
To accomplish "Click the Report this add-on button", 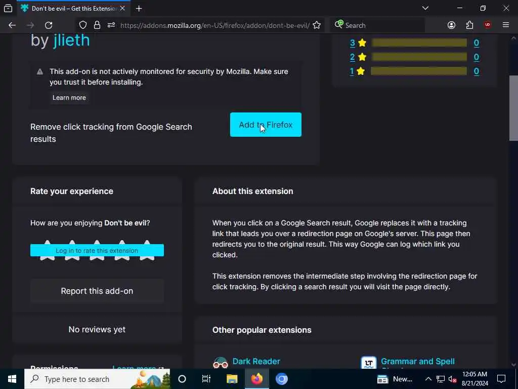I will tap(97, 291).
